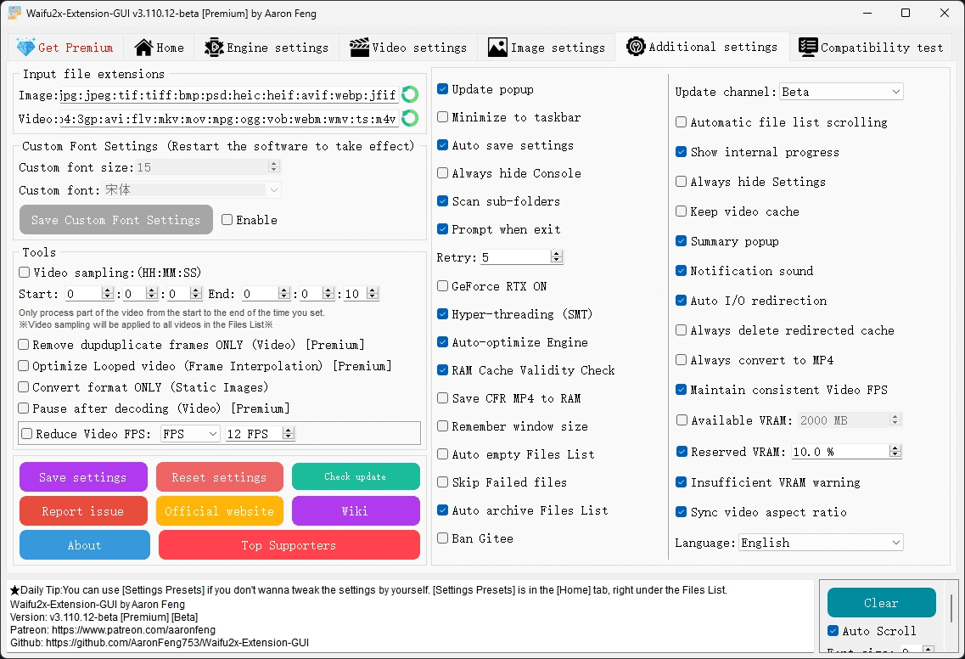
Task: Toggle Notification sound off
Action: (x=682, y=270)
